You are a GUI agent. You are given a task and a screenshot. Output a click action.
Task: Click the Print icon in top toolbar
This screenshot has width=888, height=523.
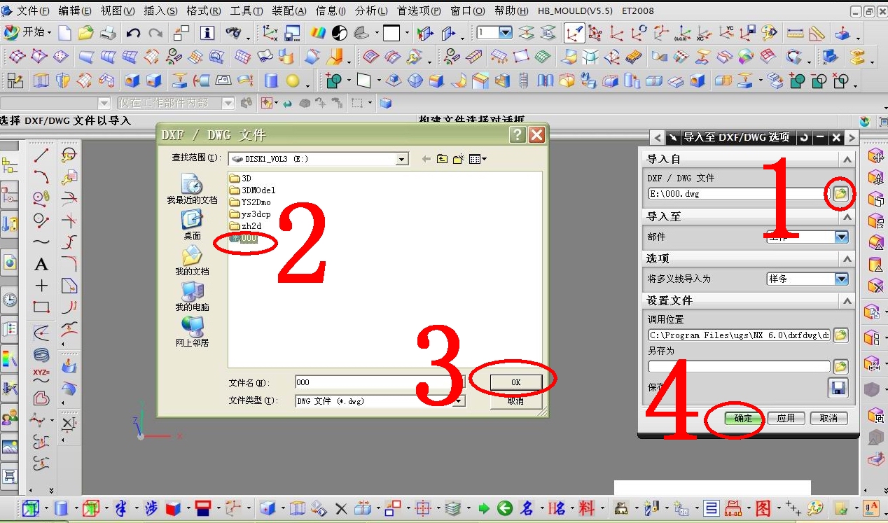108,33
